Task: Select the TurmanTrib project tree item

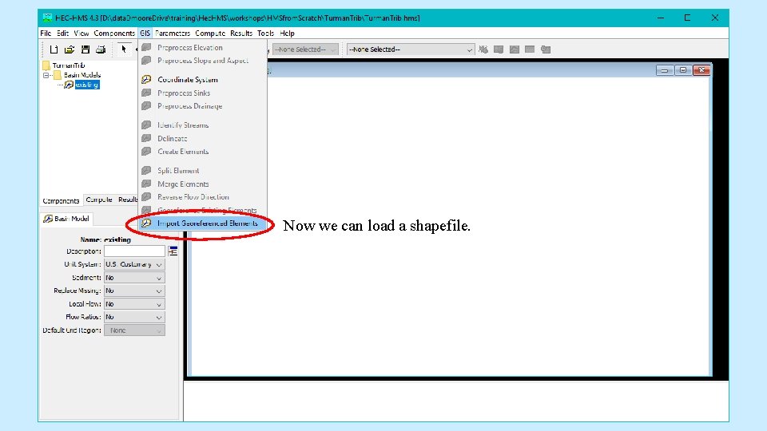Action: 69,65
